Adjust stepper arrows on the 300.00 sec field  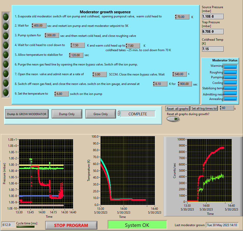pos(45,35)
